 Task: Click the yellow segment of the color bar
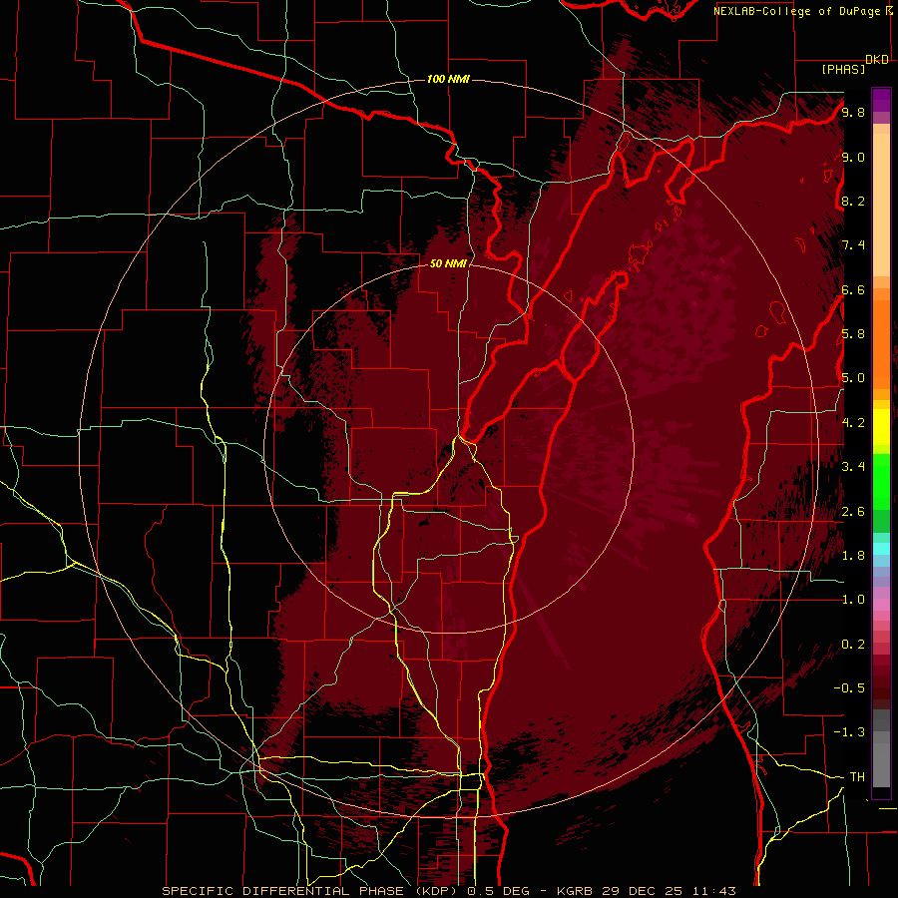(x=881, y=427)
